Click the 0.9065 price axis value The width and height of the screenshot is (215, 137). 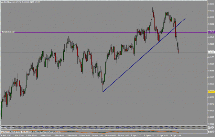[x=211, y=77]
